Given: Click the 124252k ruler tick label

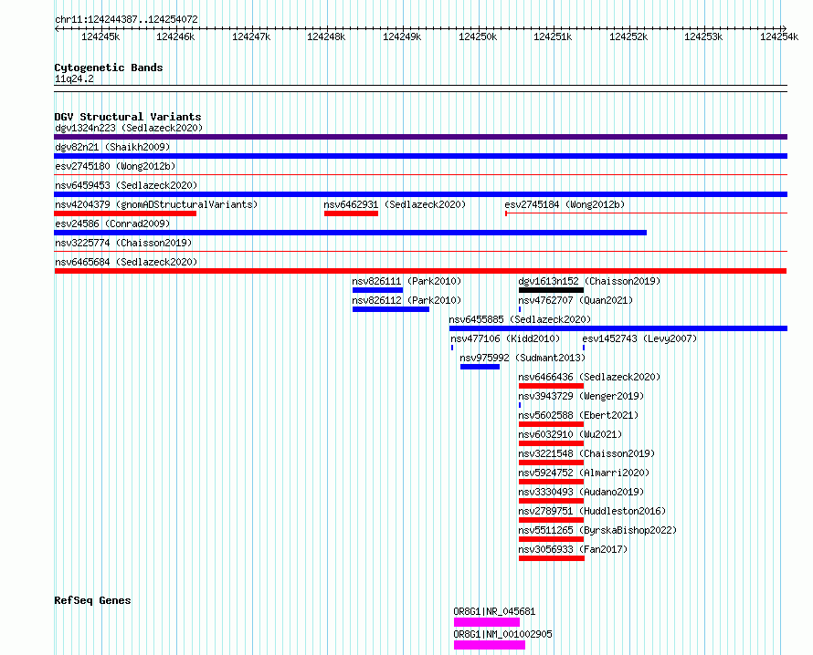Looking at the screenshot, I should pyautogui.click(x=628, y=36).
